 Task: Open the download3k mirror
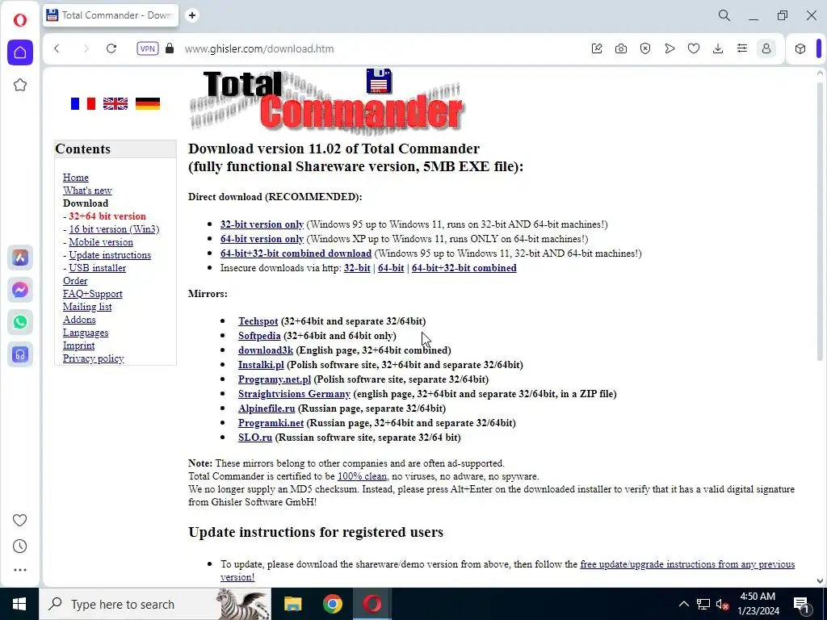click(265, 350)
